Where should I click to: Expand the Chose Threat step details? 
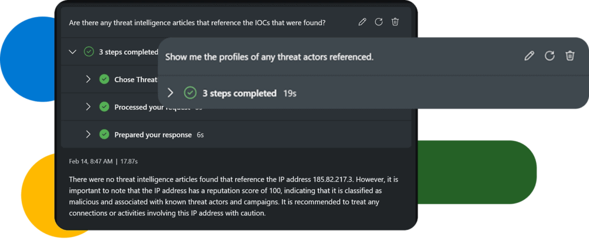88,79
